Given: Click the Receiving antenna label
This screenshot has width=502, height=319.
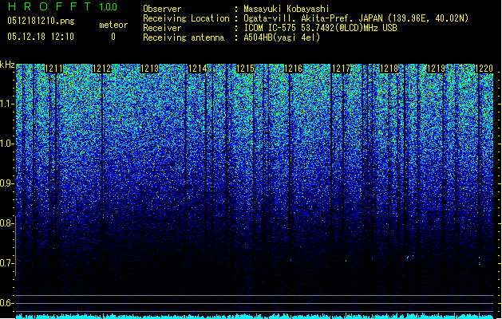Looking at the screenshot, I should pyautogui.click(x=184, y=37).
